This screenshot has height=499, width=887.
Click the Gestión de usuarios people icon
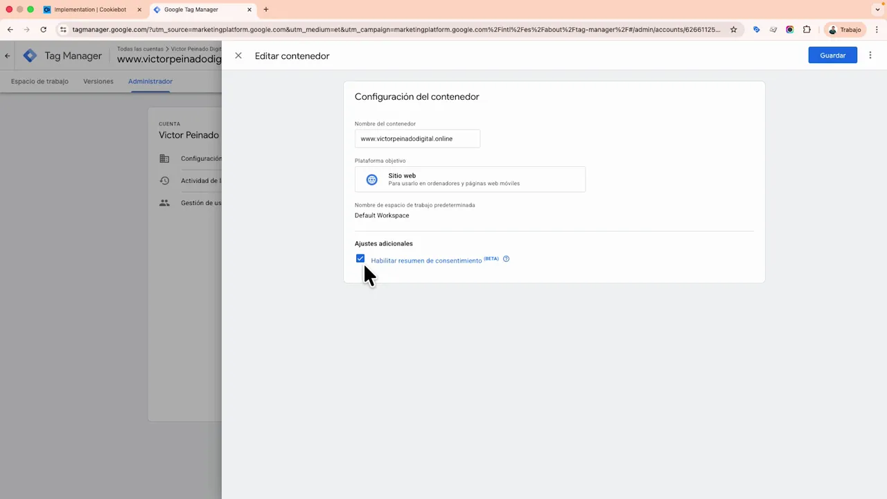(164, 203)
